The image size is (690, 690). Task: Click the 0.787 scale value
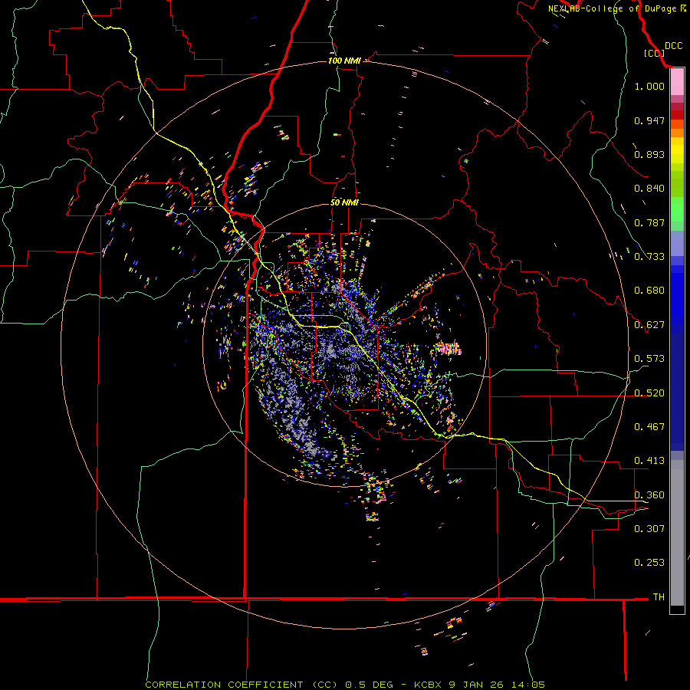coord(649,222)
